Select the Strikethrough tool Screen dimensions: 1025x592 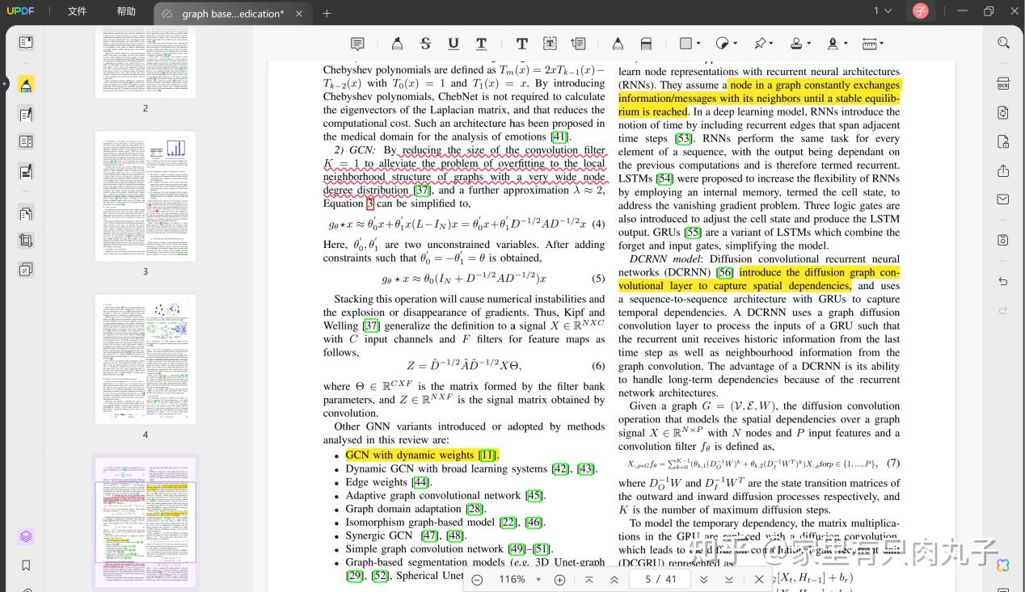coord(425,44)
